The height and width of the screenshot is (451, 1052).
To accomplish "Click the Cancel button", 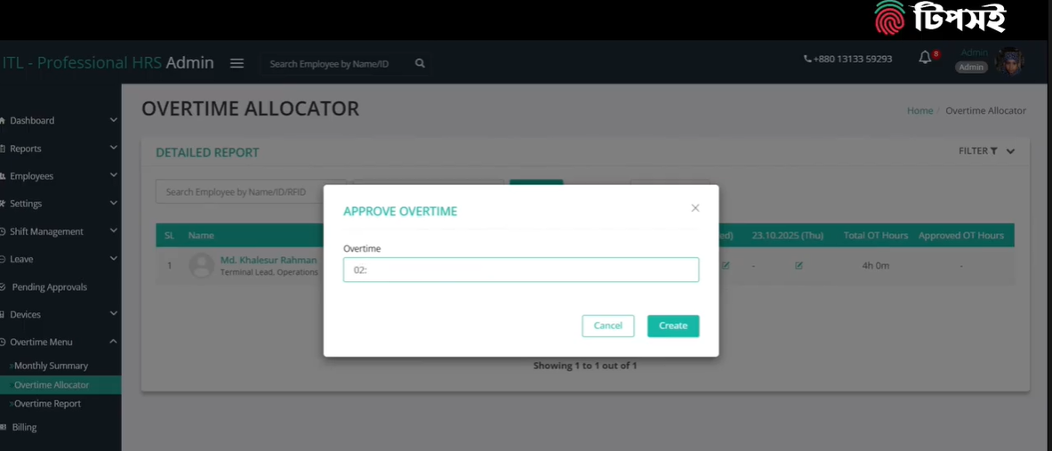I will [608, 326].
